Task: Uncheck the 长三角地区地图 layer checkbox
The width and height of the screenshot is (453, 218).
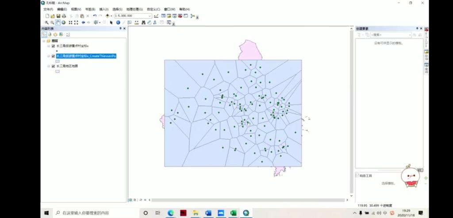Action: [53, 66]
